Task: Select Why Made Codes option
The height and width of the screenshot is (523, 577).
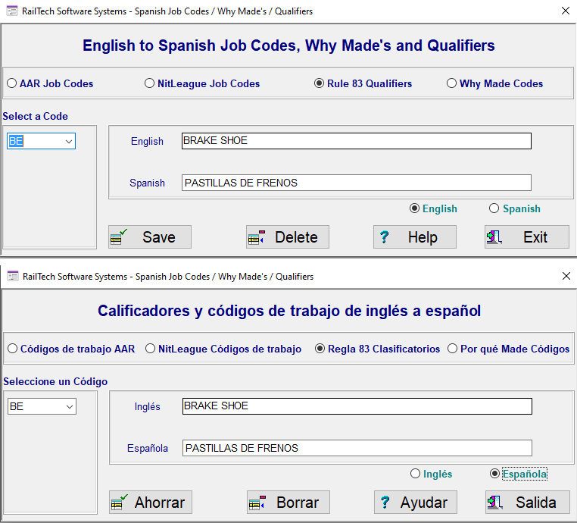Action: 494,83
